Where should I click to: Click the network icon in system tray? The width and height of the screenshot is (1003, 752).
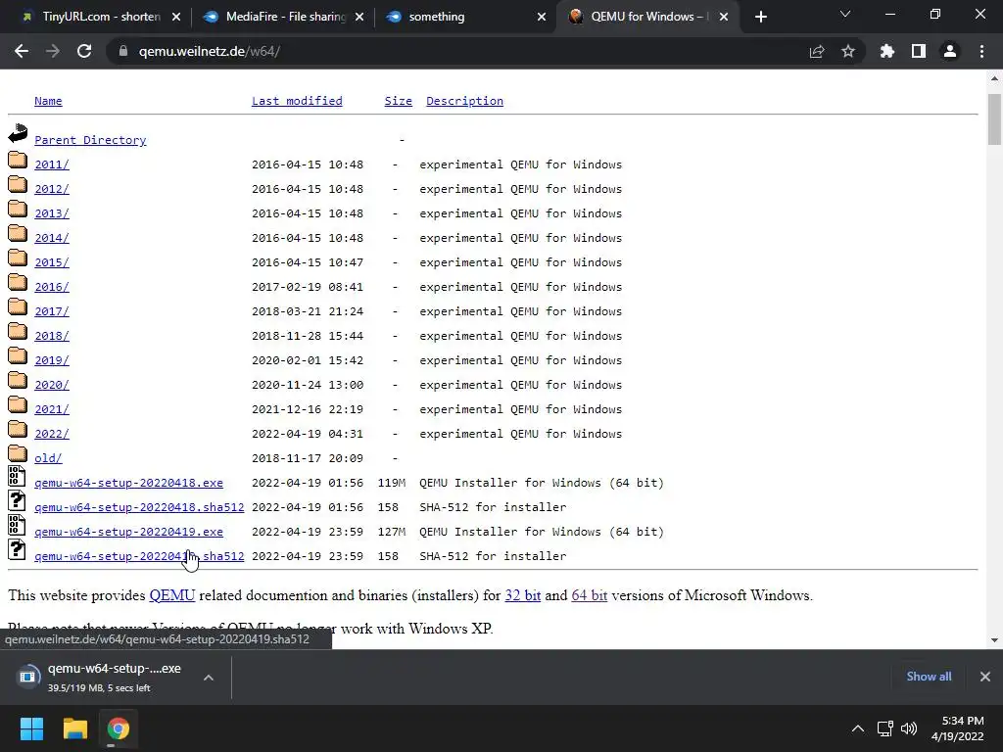click(x=884, y=728)
